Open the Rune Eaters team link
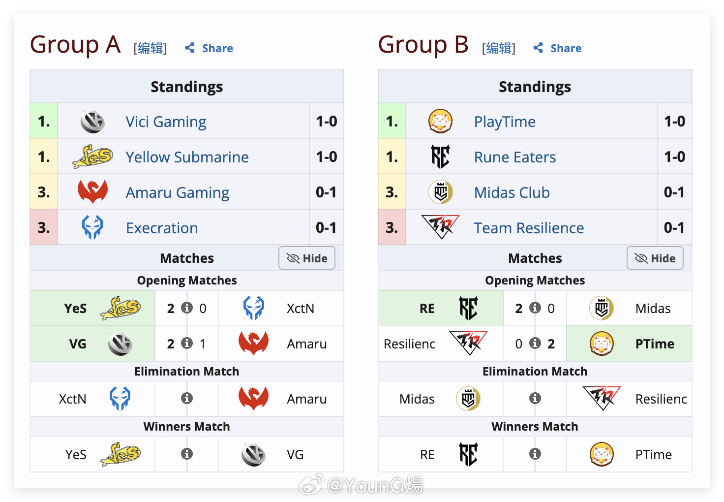Screen dimensions: 724x502 [x=515, y=157]
